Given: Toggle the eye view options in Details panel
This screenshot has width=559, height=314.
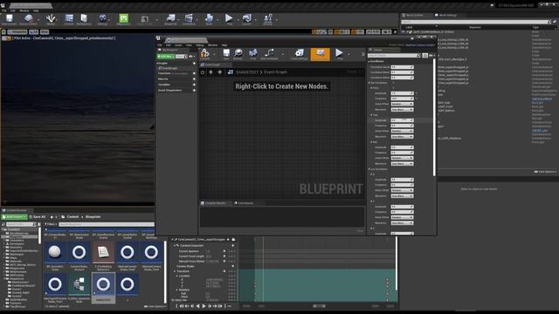Looking at the screenshot, I should (x=431, y=56).
